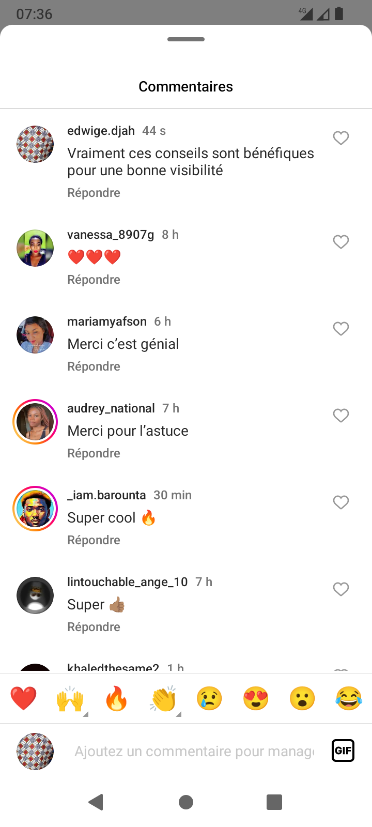Open mariamyafson's profile via username
The width and height of the screenshot is (372, 827).
click(107, 321)
